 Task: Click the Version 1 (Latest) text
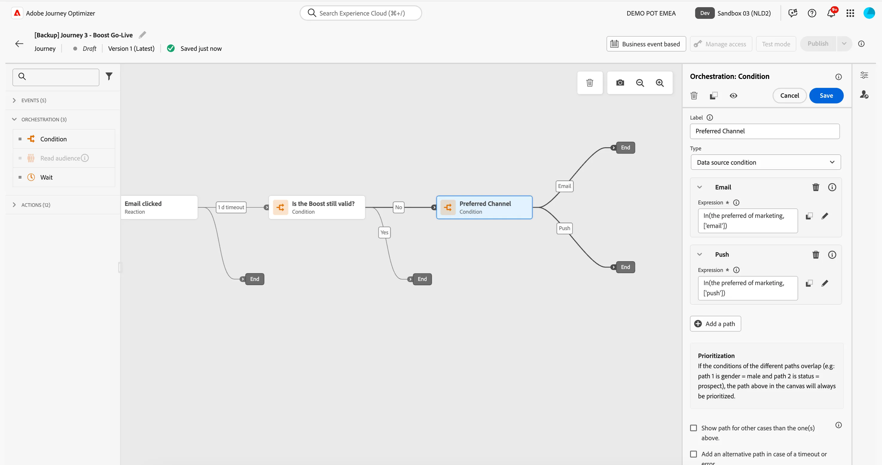pyautogui.click(x=131, y=49)
